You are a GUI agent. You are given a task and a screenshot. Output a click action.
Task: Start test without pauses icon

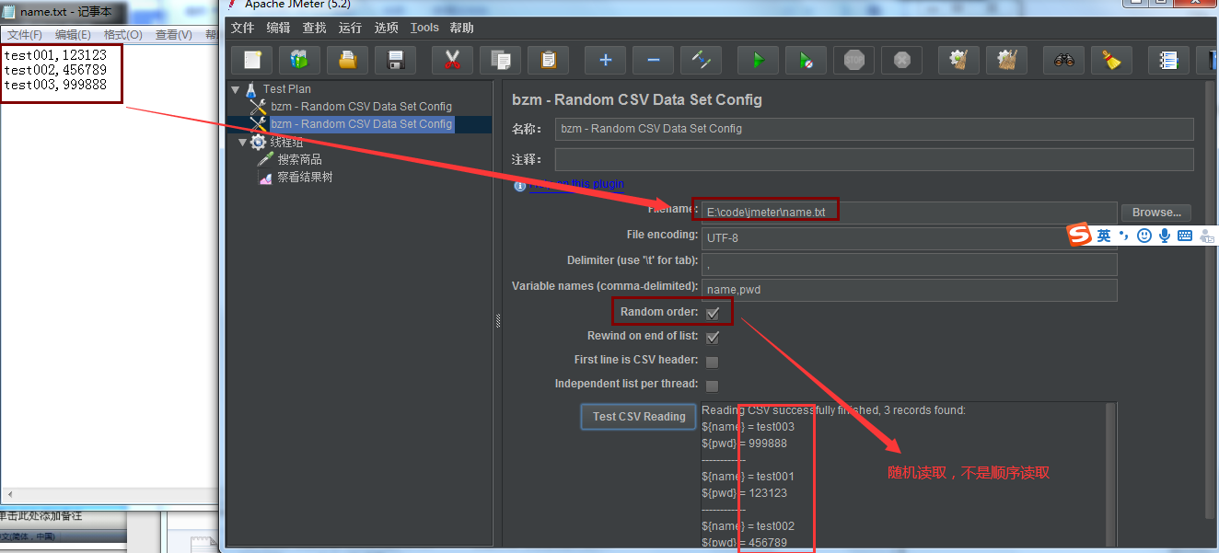pyautogui.click(x=806, y=61)
